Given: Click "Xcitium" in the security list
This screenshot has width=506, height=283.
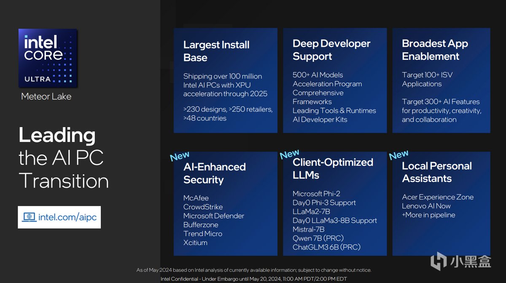Looking at the screenshot, I should 195,242.
